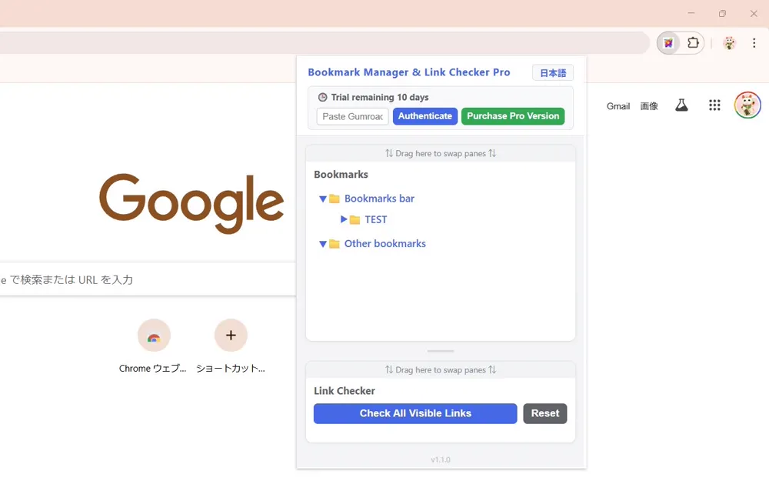Screen dimensions: 769x481
Task: Click the Google account profile picture
Action: pyautogui.click(x=747, y=105)
